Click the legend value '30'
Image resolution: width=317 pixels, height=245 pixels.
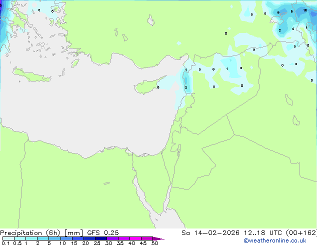(x=108, y=243)
